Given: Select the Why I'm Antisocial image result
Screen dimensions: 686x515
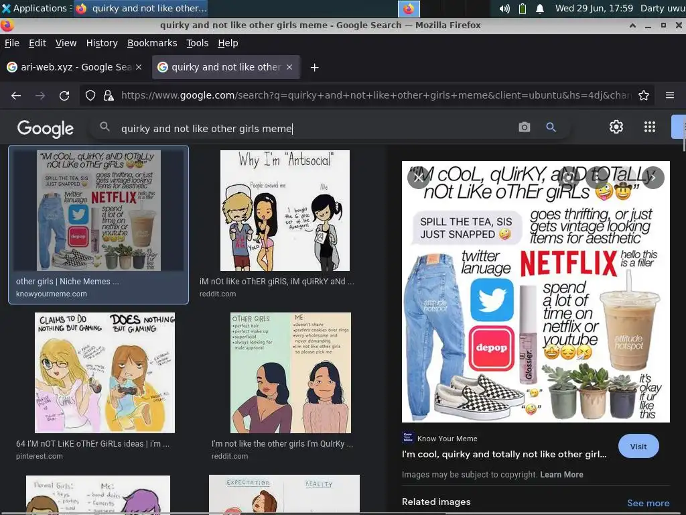Looking at the screenshot, I should (285, 211).
